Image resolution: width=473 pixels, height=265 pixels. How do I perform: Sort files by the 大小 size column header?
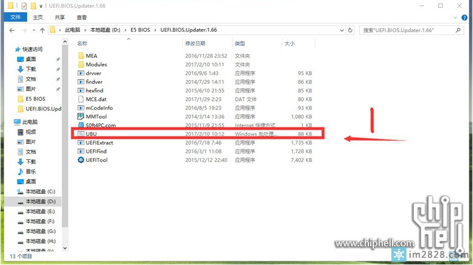click(x=289, y=43)
